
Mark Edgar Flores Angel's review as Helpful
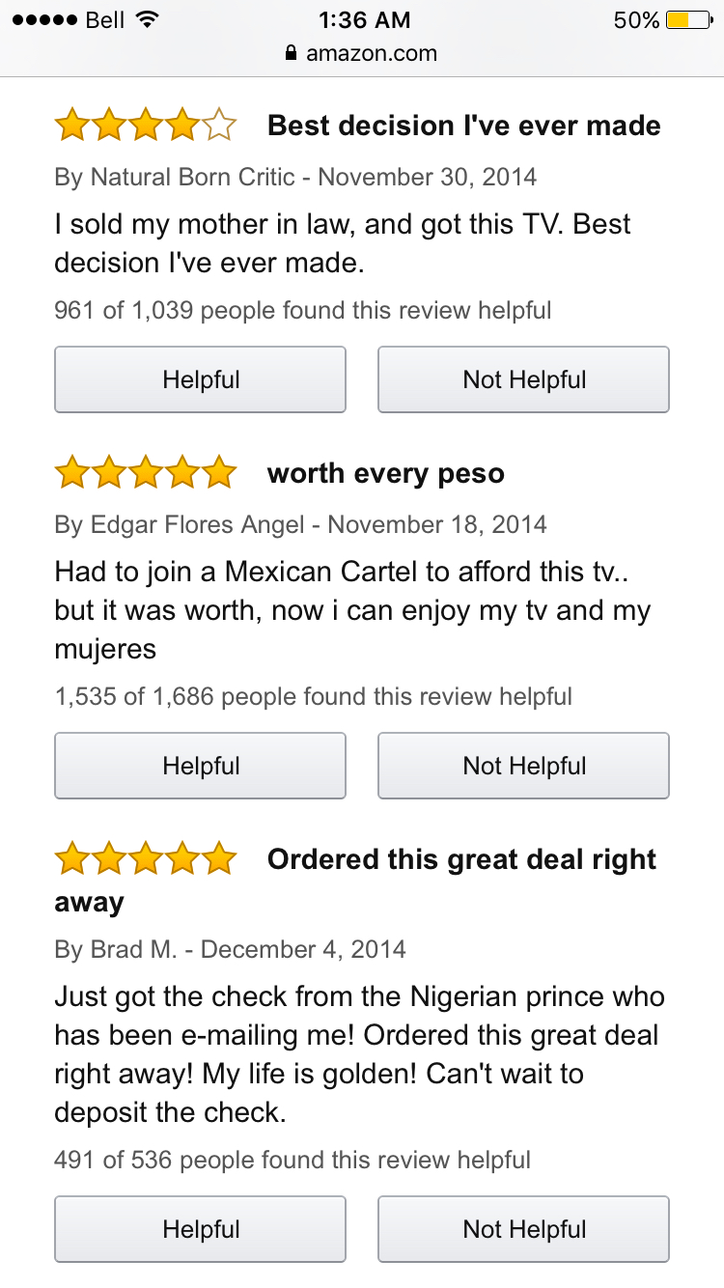(200, 766)
